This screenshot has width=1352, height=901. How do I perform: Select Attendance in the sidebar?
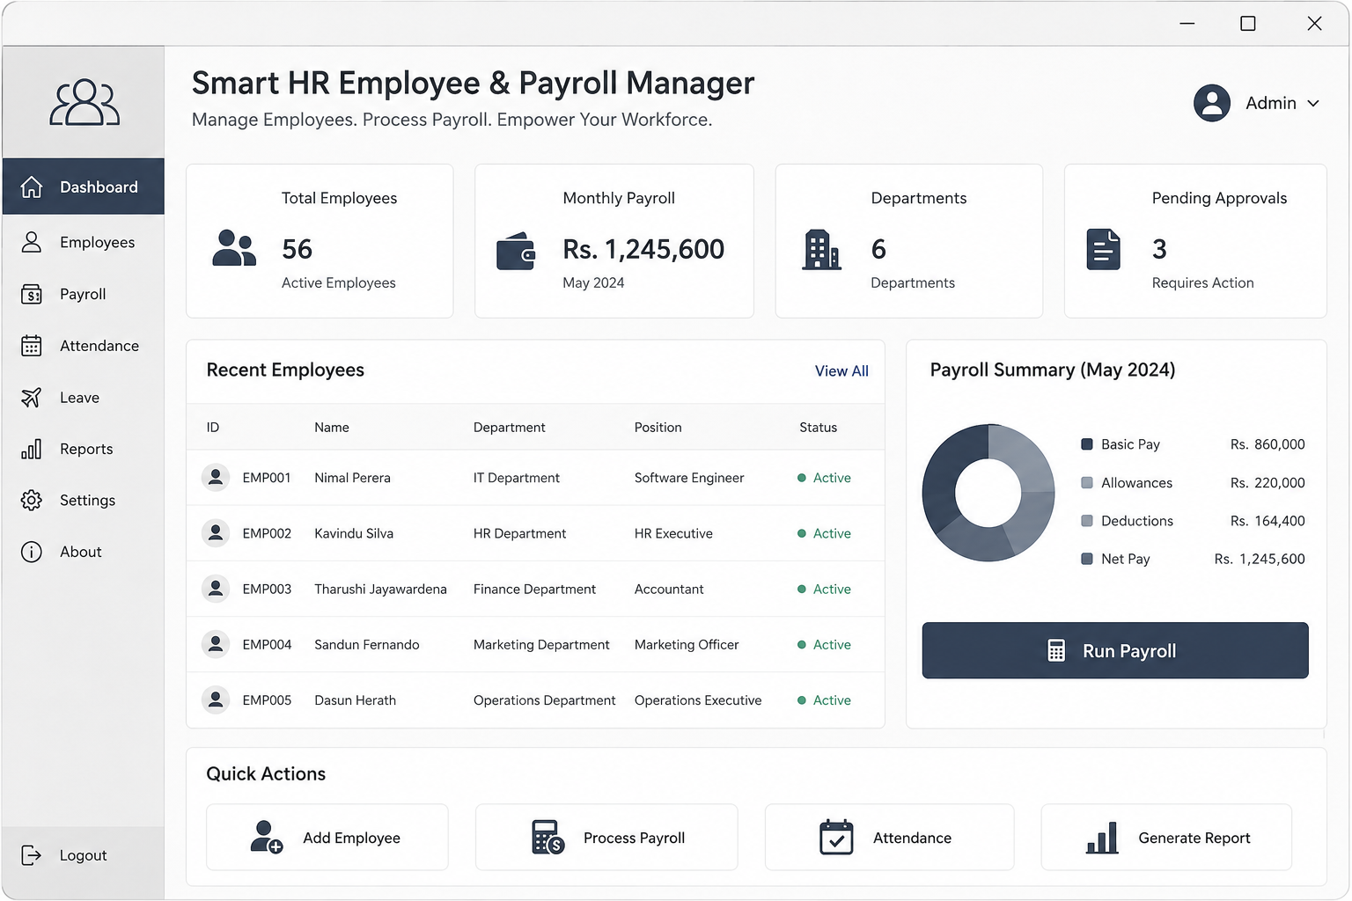pyautogui.click(x=83, y=346)
